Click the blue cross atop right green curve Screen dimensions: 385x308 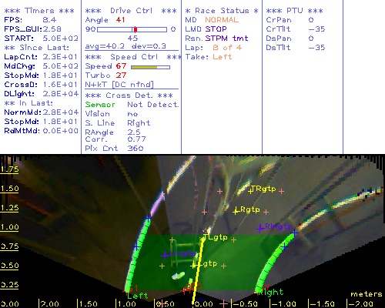295,233
